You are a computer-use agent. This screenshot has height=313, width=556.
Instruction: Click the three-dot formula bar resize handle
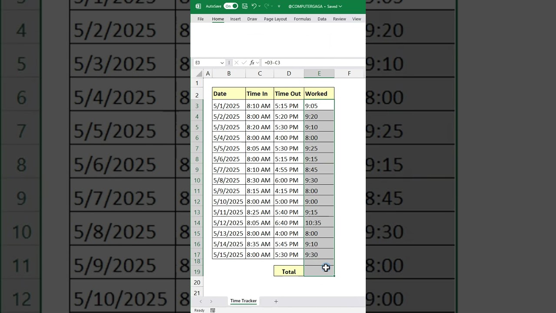(229, 63)
